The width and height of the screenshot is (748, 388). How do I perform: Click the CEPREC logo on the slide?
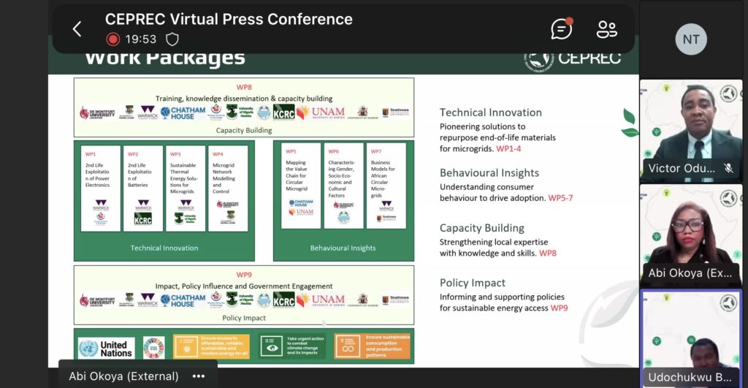(x=572, y=57)
